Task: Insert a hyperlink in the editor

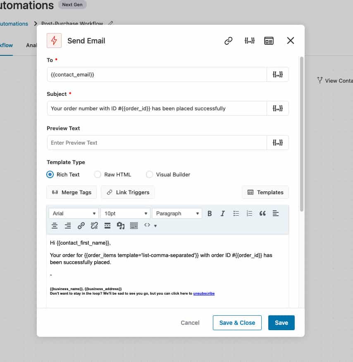Action: point(81,226)
